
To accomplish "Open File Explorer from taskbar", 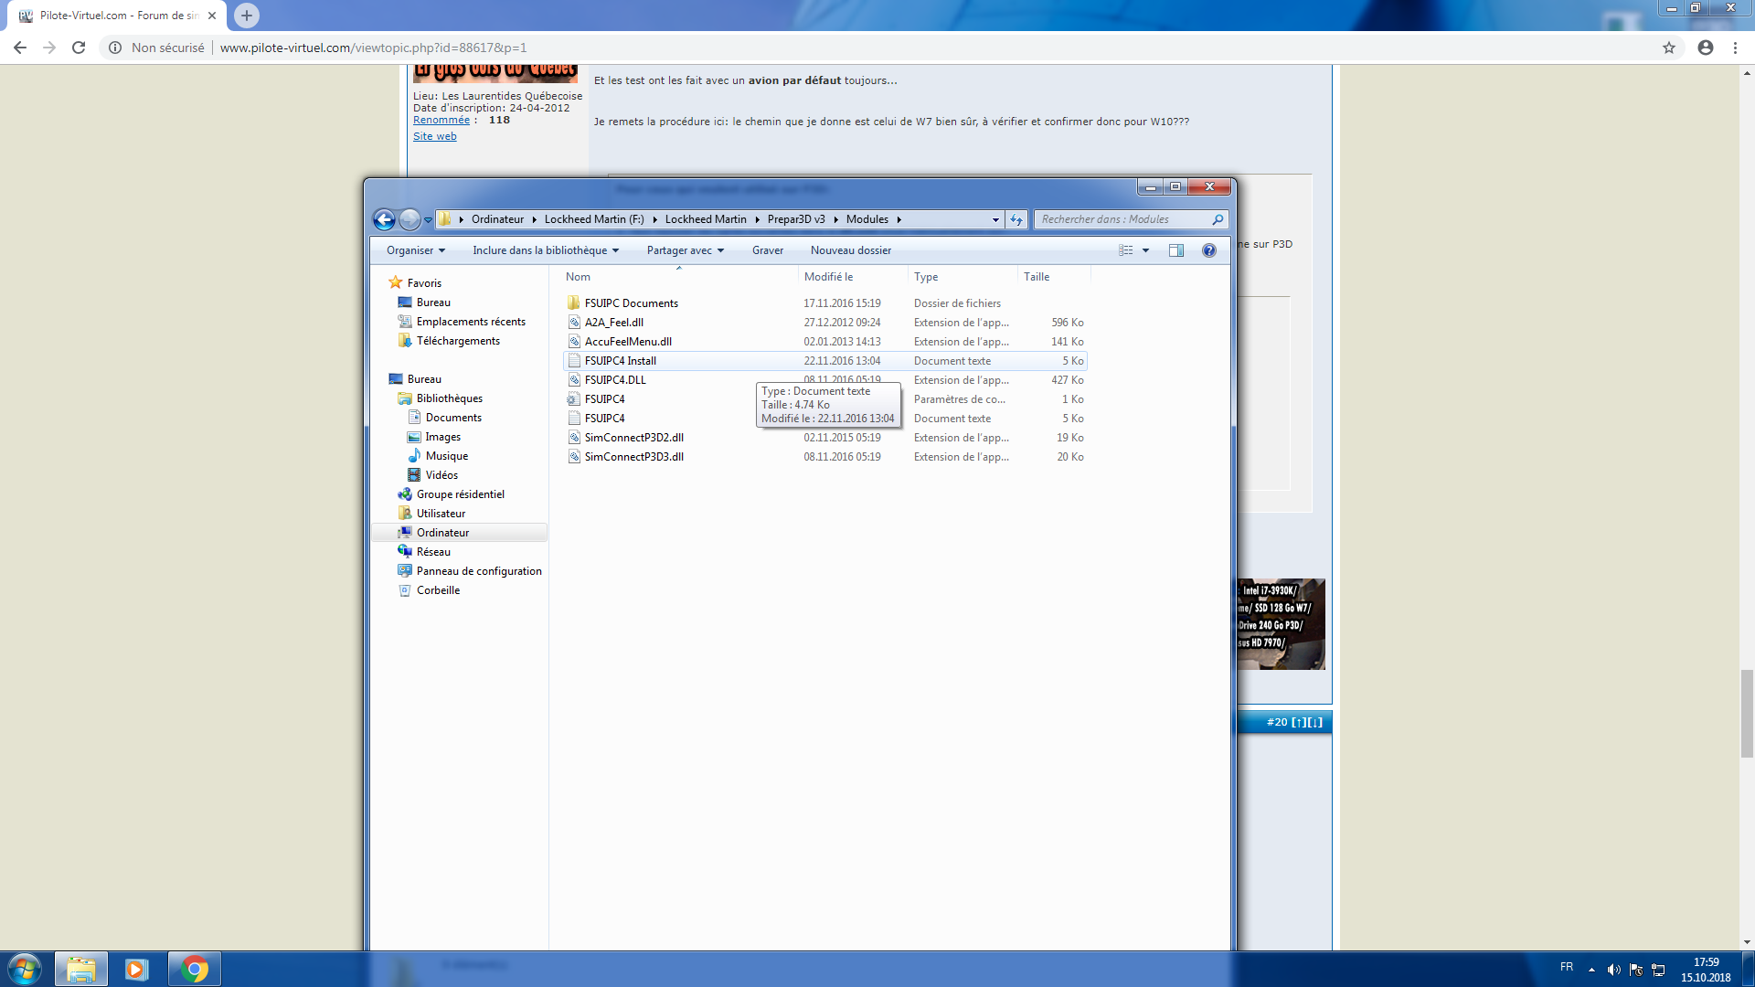I will pos(81,969).
